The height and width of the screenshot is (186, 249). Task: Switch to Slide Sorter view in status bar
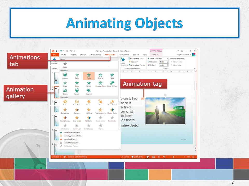click(x=153, y=157)
